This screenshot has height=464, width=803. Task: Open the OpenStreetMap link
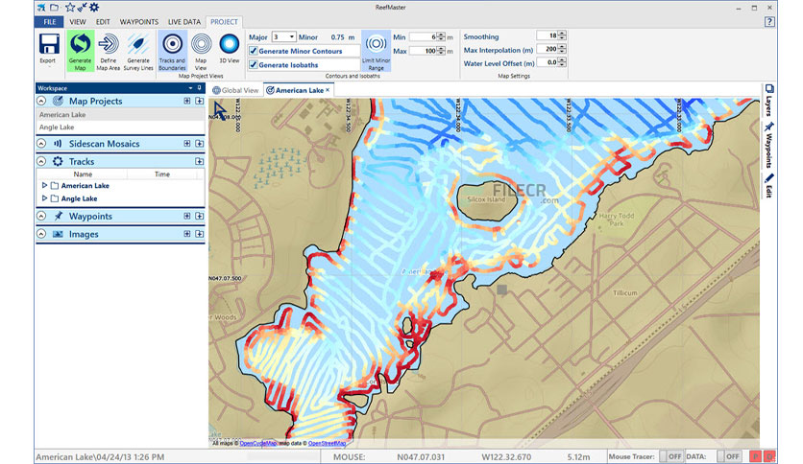coord(327,443)
